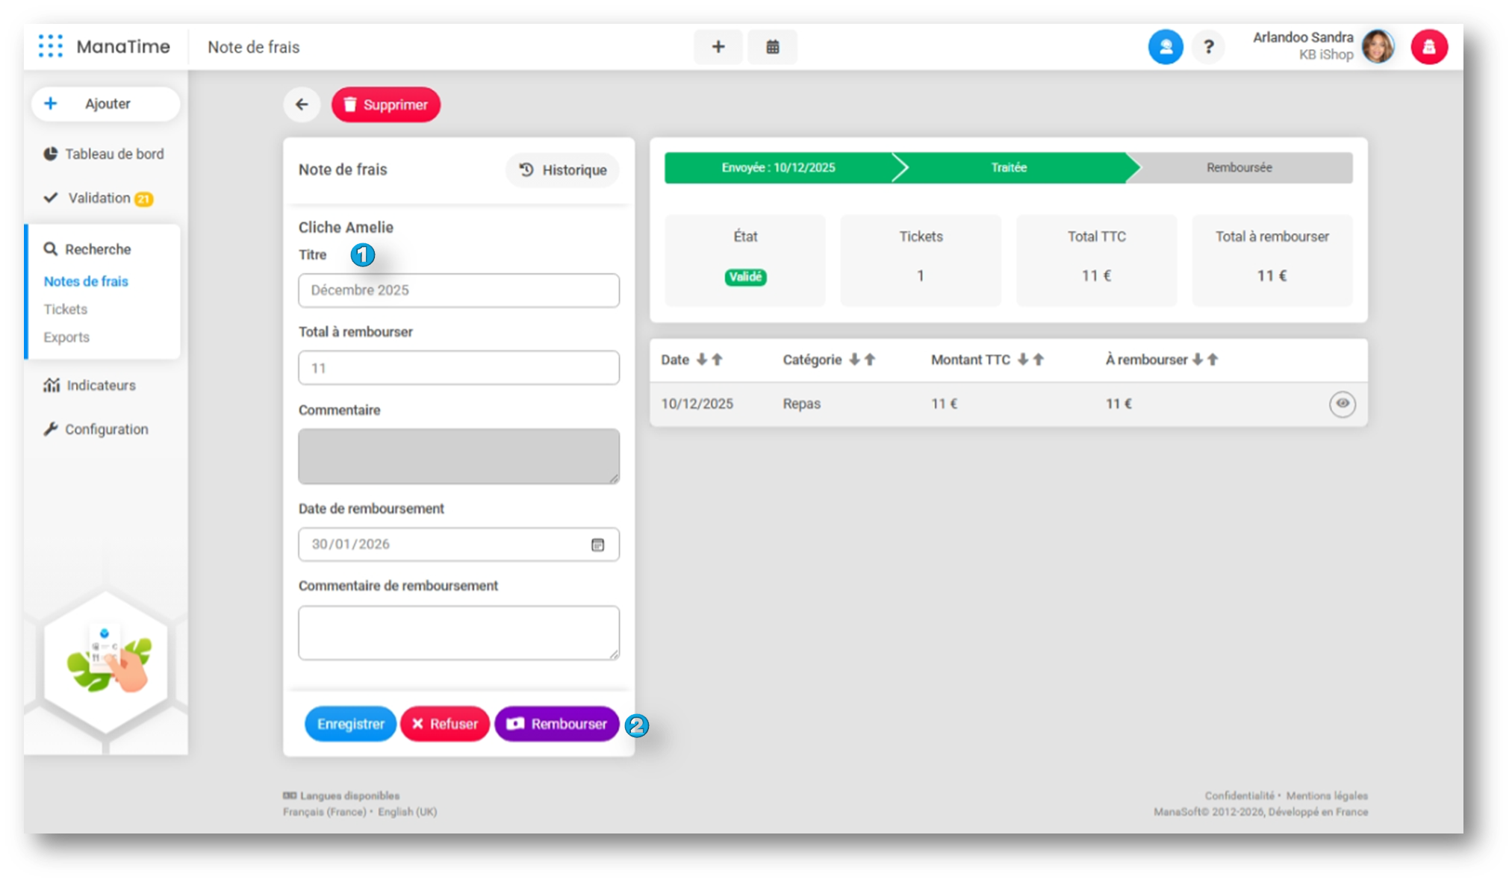Click the purple Rembourser button
Screen dimensions: 1512x882
click(557, 724)
